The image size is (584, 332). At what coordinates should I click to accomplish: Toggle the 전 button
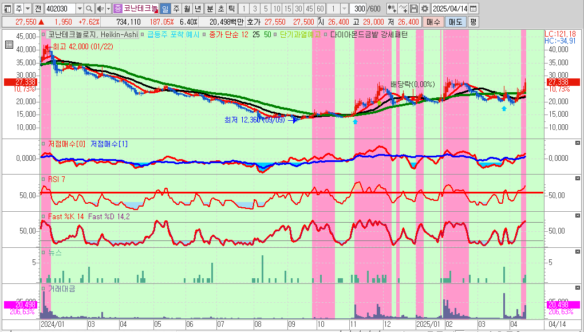38,9
